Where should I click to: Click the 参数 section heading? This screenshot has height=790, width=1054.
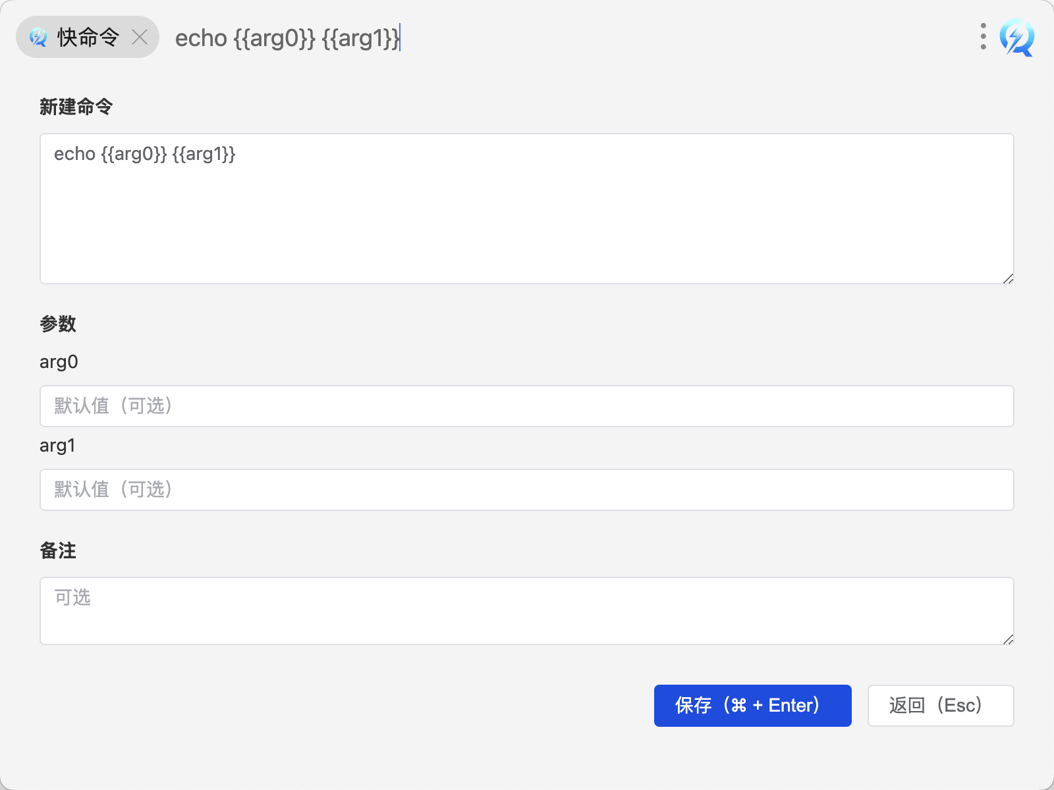pos(58,324)
